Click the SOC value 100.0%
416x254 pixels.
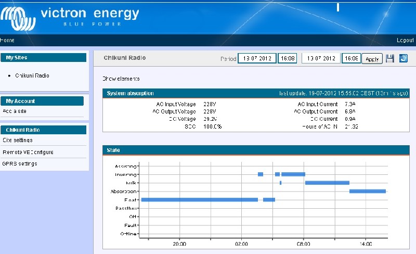pos(213,126)
